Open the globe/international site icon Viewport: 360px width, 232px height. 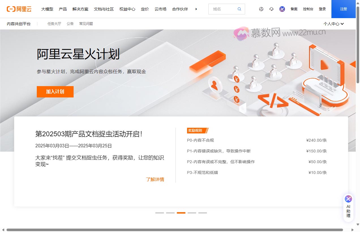[x=261, y=9]
